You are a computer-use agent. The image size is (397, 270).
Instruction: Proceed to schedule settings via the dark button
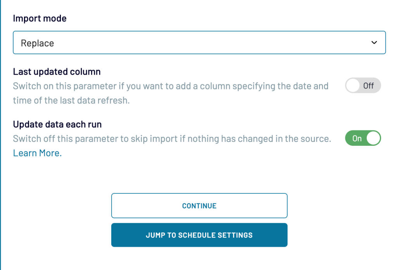pos(199,235)
